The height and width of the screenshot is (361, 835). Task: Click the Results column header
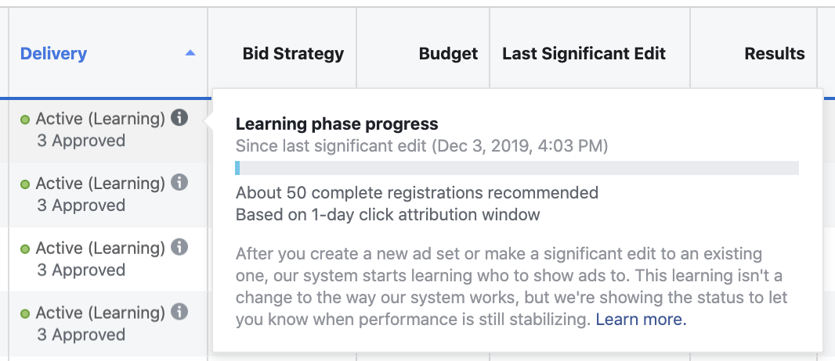point(775,54)
